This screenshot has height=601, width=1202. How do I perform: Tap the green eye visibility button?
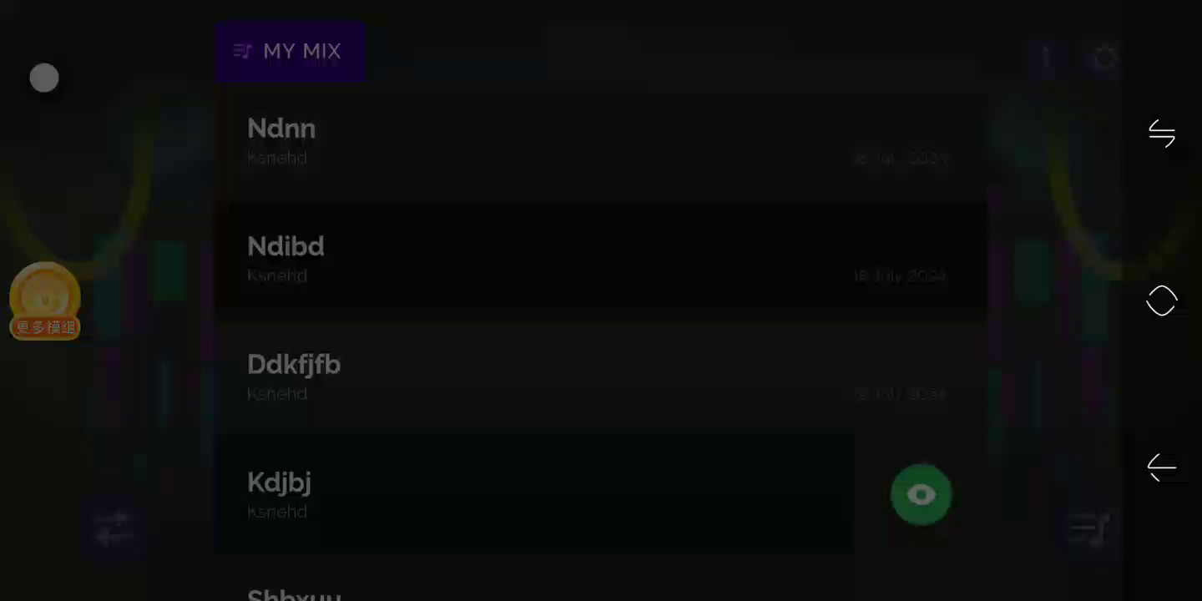(921, 495)
